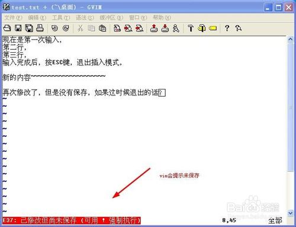Click the '新的内容~~~' line
Viewport: 296px width, 227px height.
54,77
